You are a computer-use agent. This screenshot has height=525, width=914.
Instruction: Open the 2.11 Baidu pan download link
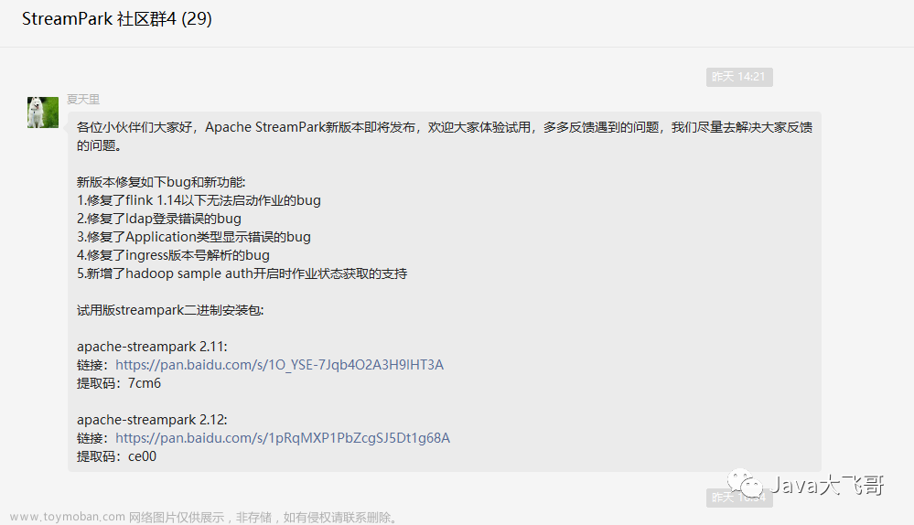coord(279,365)
